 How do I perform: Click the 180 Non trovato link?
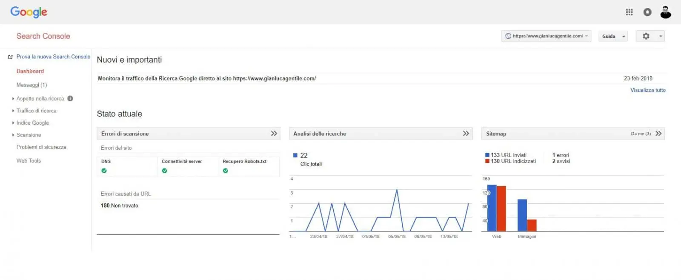click(x=120, y=206)
